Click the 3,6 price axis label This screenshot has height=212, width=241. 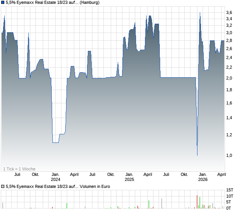click(229, 12)
